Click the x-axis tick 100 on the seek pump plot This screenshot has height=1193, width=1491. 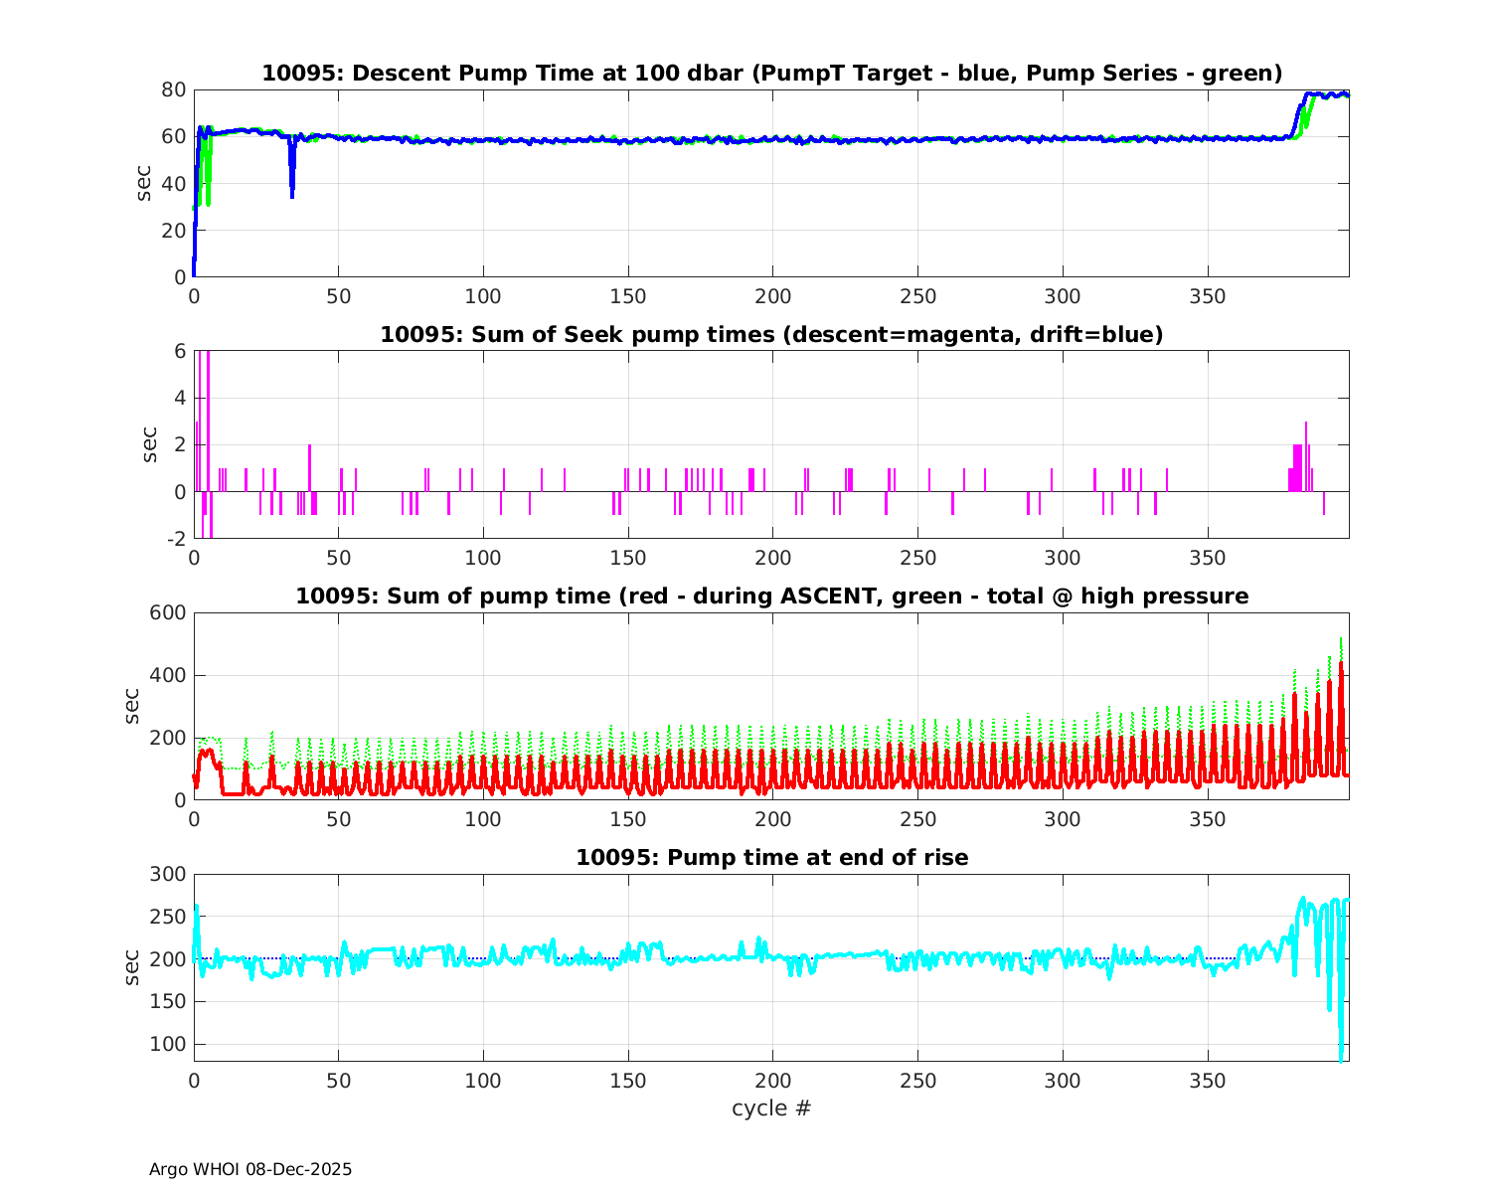click(x=483, y=558)
